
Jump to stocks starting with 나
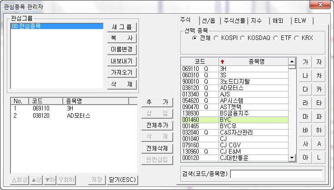[304, 75]
